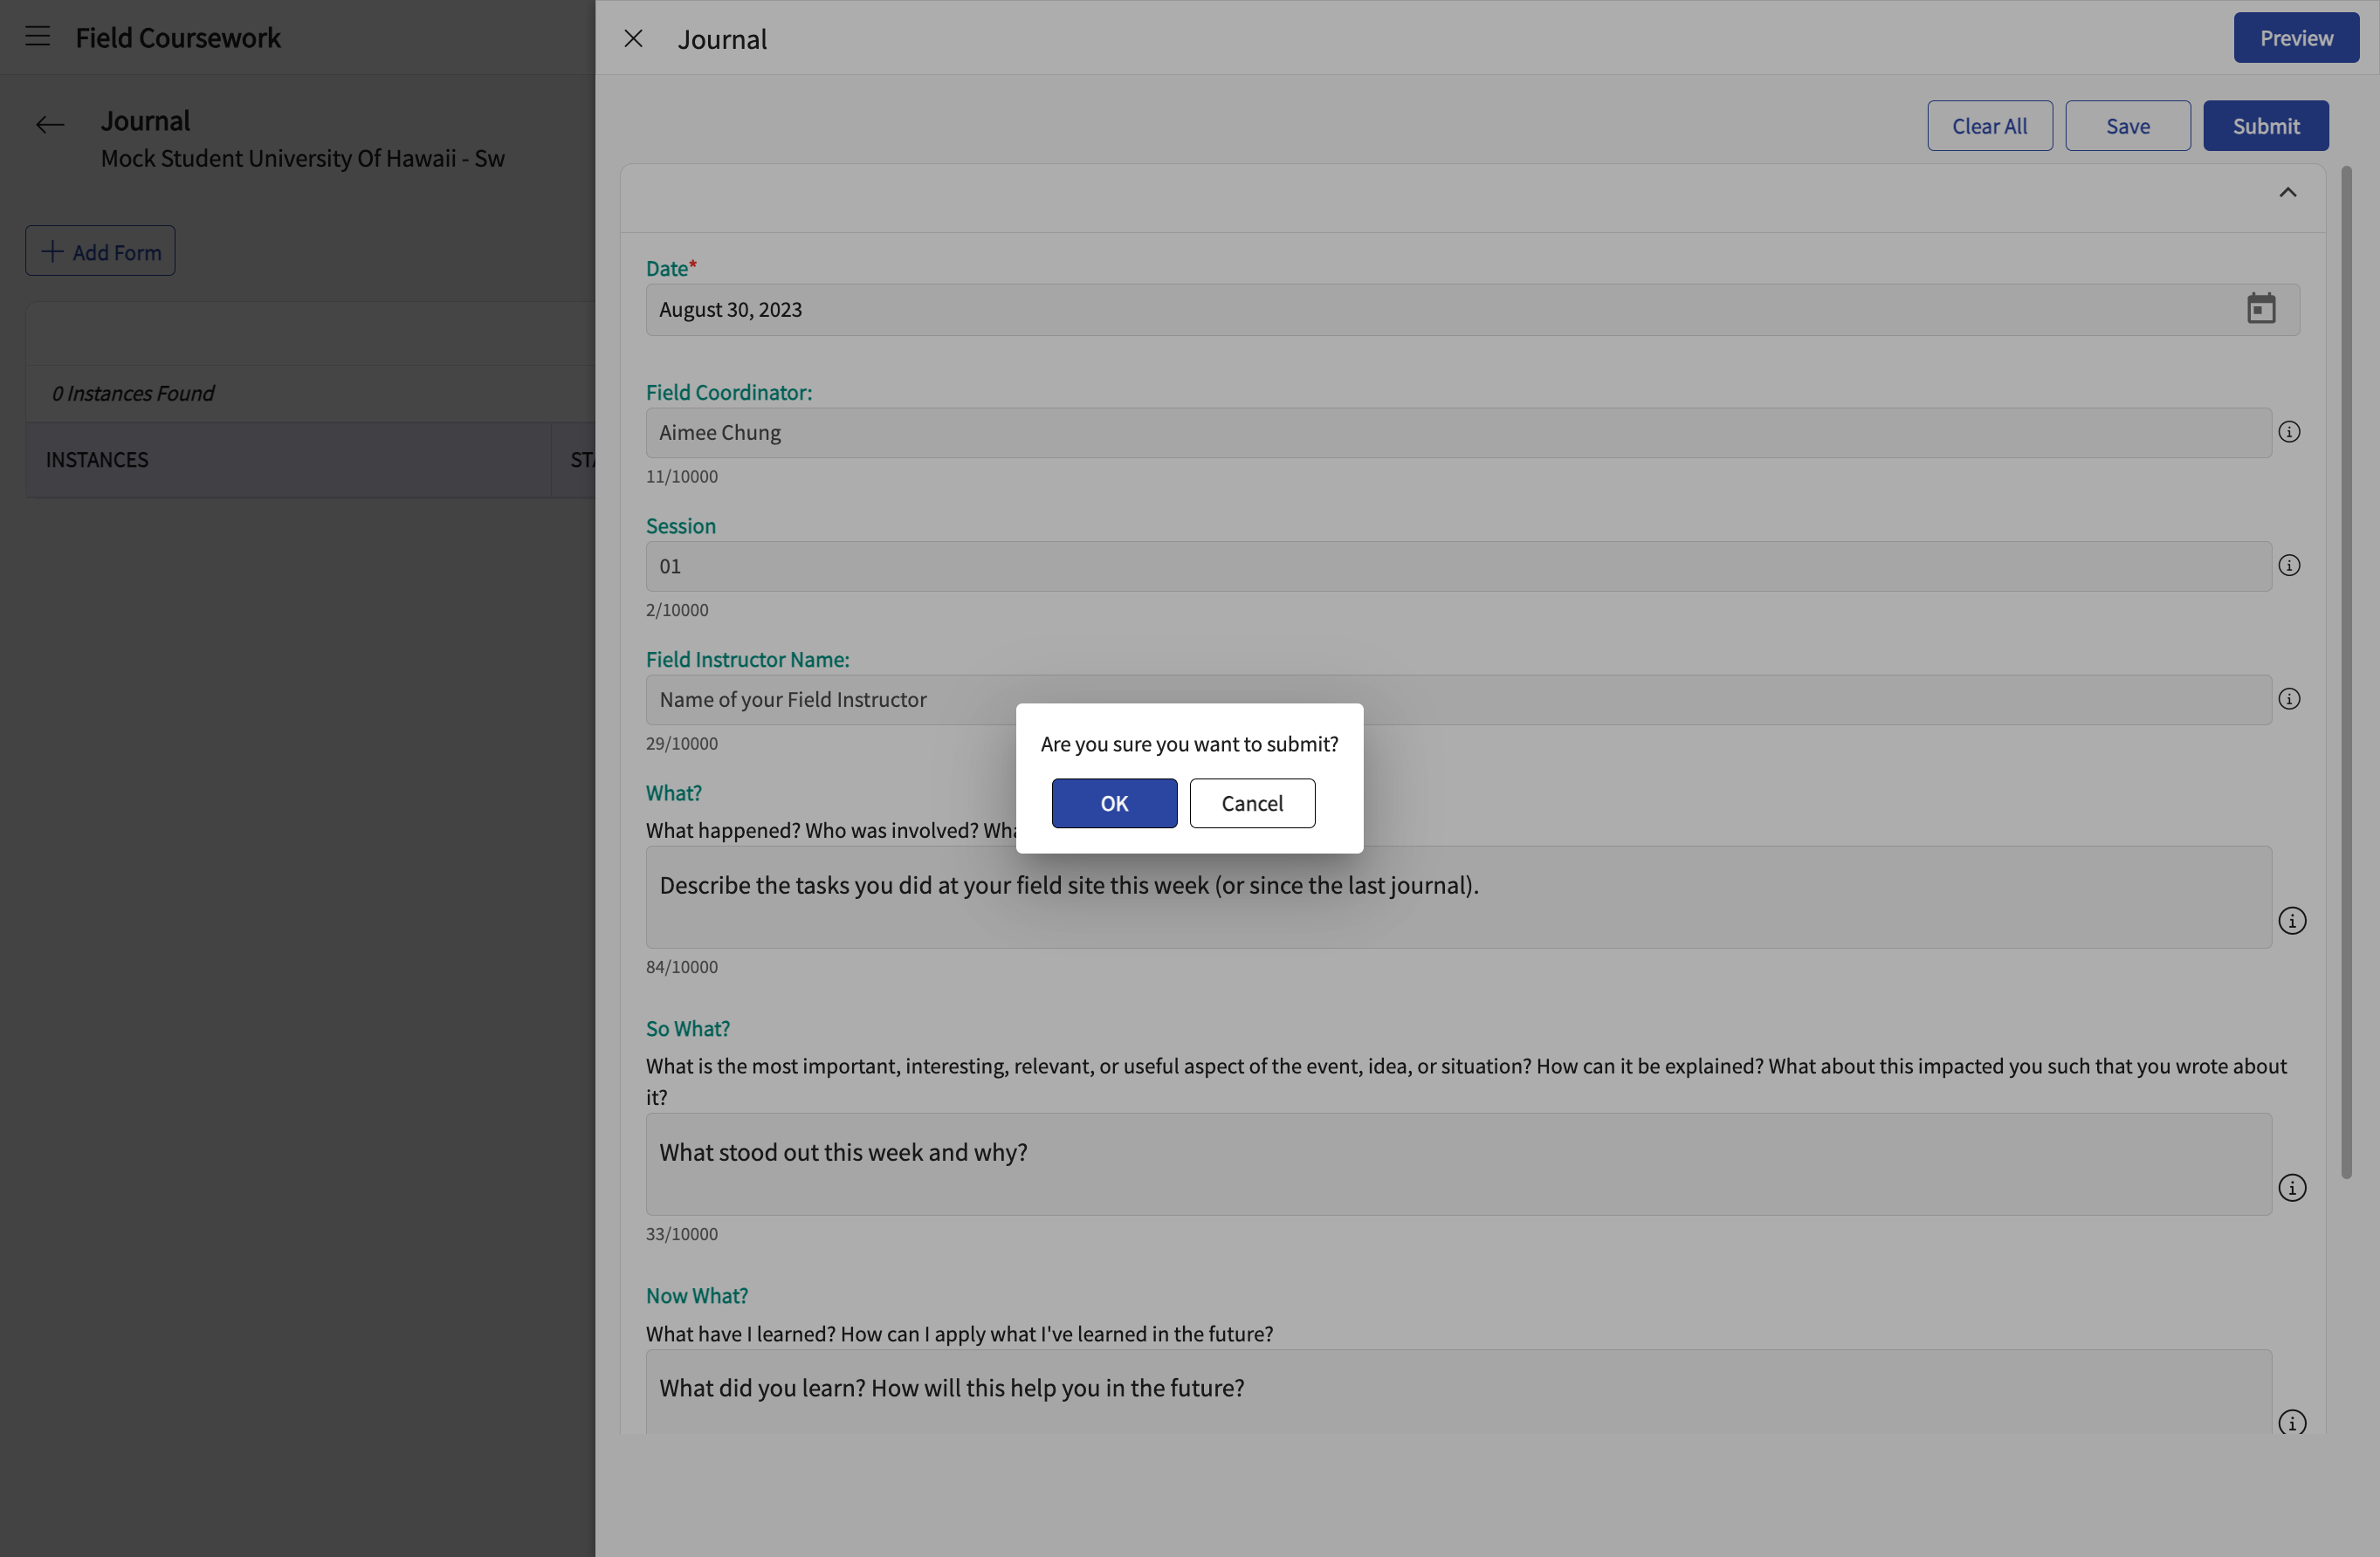Open the Date calendar picker icon
Viewport: 2380px width, 1557px height.
[x=2261, y=309]
